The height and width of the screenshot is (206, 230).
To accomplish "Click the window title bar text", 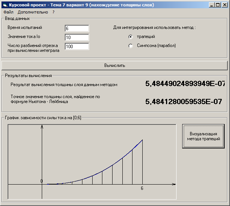I will [81, 5].
